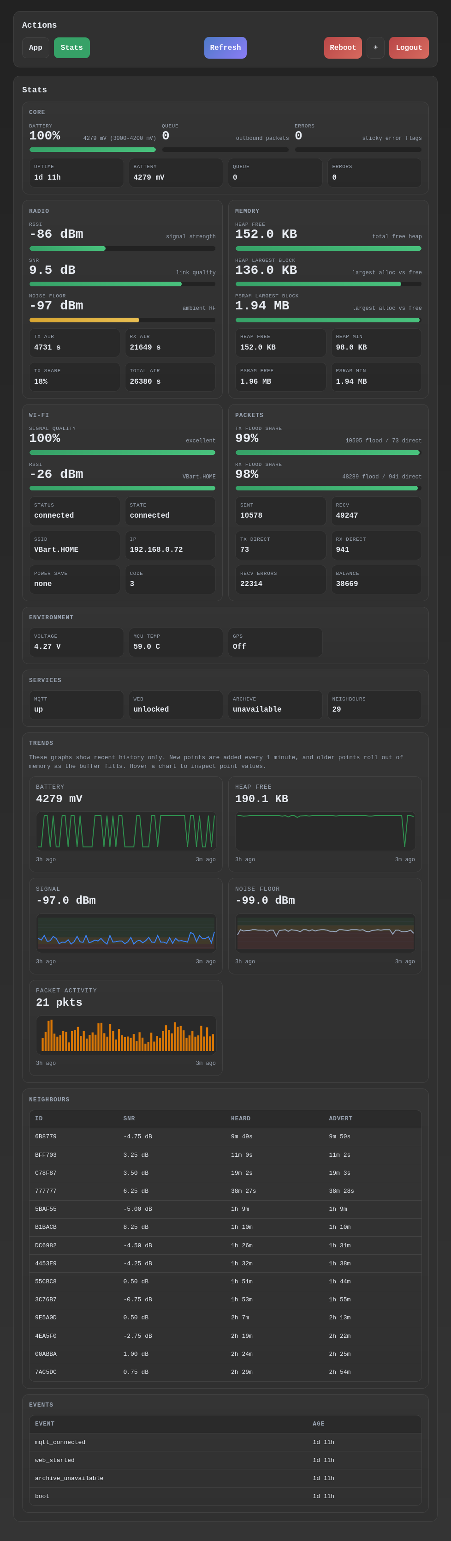Screen dimensions: 451x1541
Task: Select neighbour row 3C76B7
Action: (x=225, y=1299)
